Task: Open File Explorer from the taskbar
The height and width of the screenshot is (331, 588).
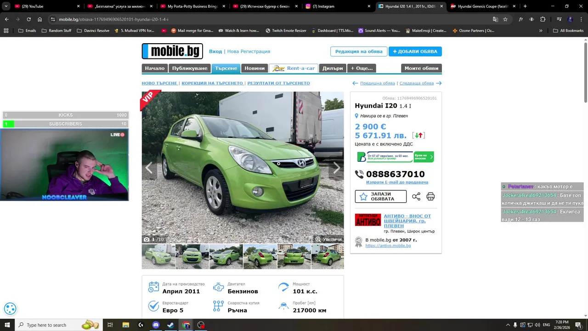Action: point(125,325)
